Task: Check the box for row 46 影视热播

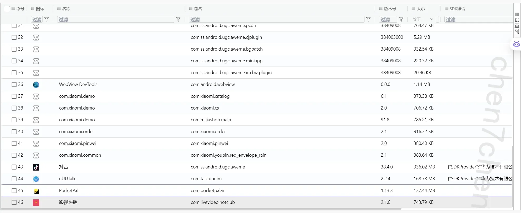Action: point(14,203)
